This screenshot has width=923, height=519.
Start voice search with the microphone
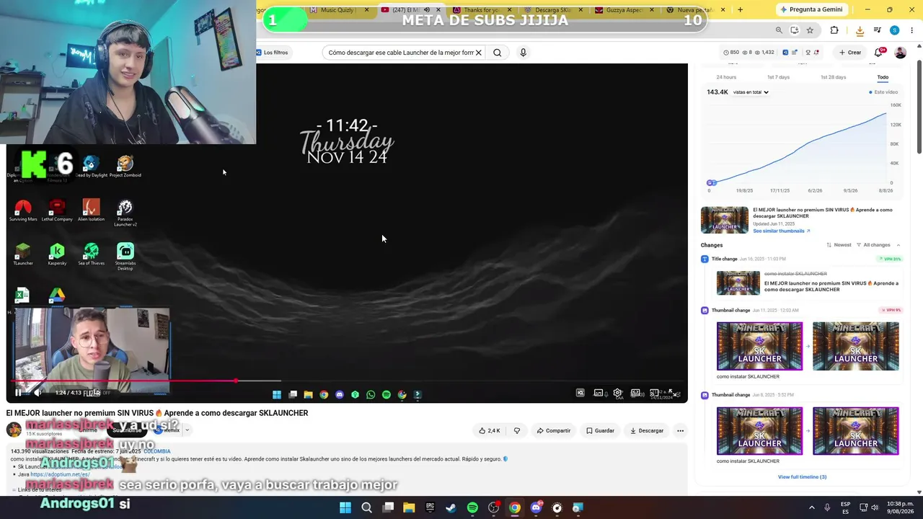coord(523,53)
